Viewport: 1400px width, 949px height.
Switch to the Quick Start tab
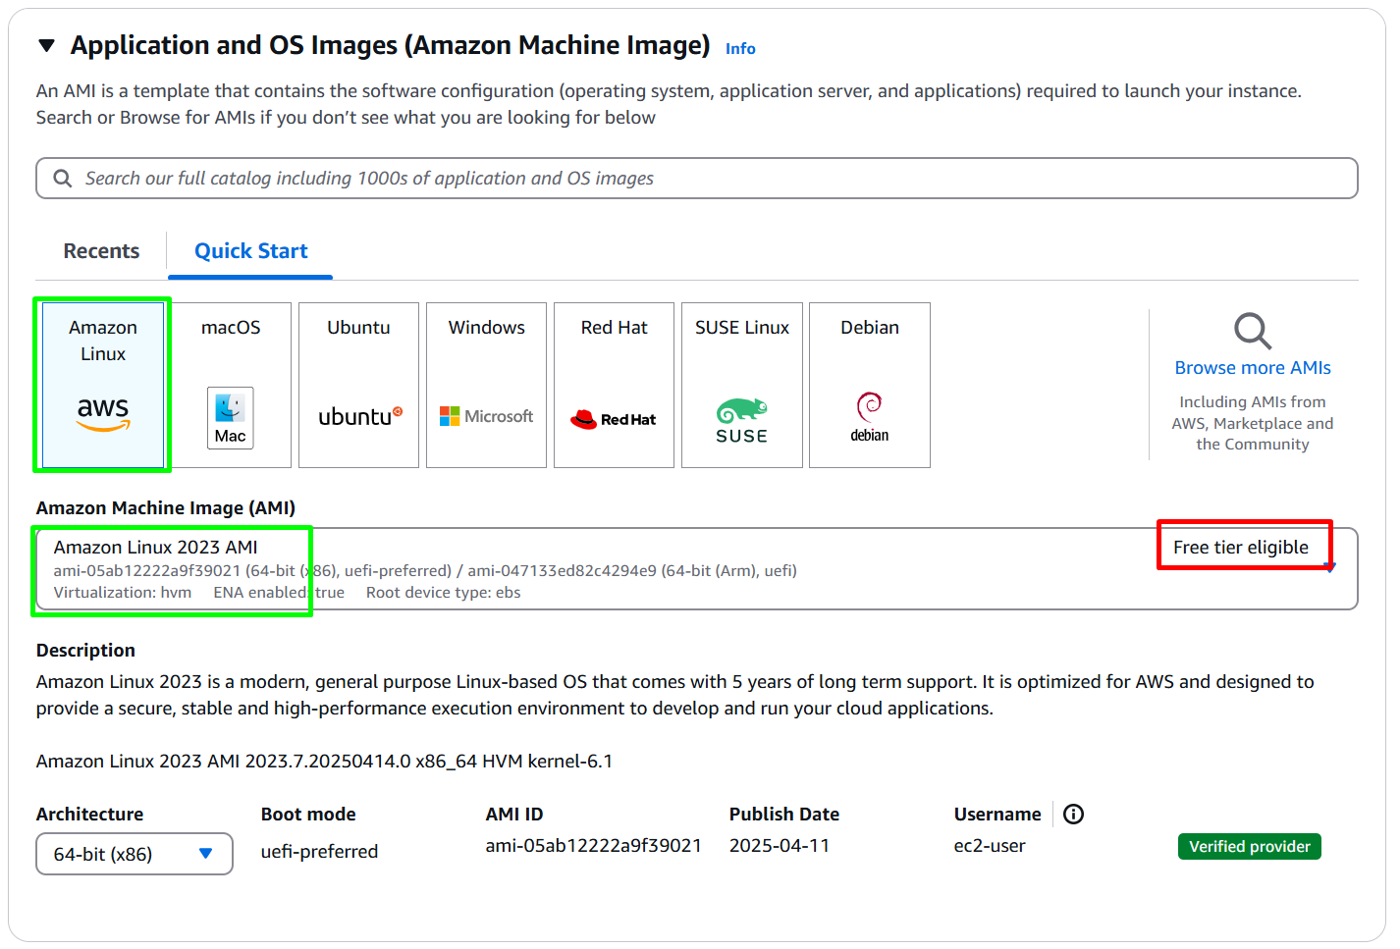[x=251, y=251]
